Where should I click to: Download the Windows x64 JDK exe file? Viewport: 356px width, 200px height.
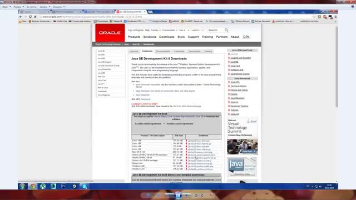(200, 169)
